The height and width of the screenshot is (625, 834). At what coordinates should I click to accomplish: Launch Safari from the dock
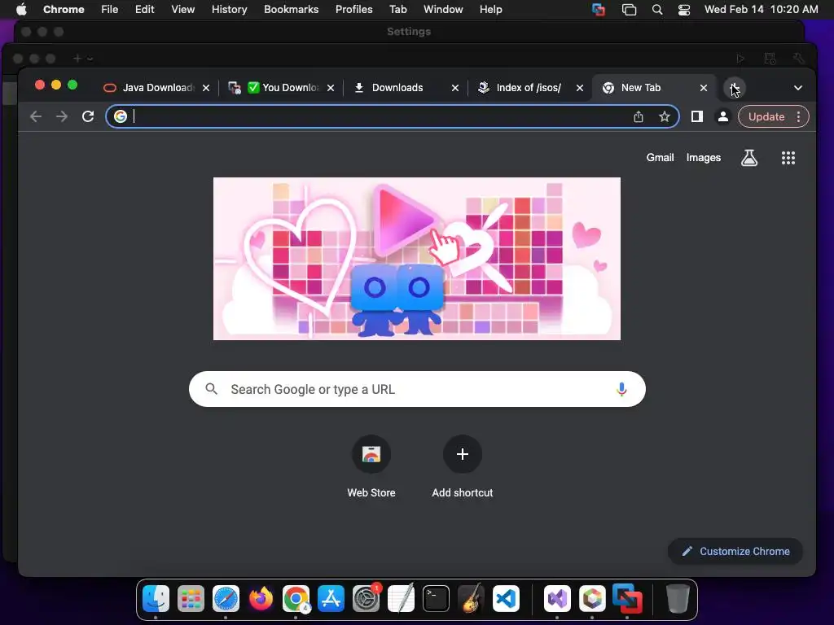click(x=226, y=599)
